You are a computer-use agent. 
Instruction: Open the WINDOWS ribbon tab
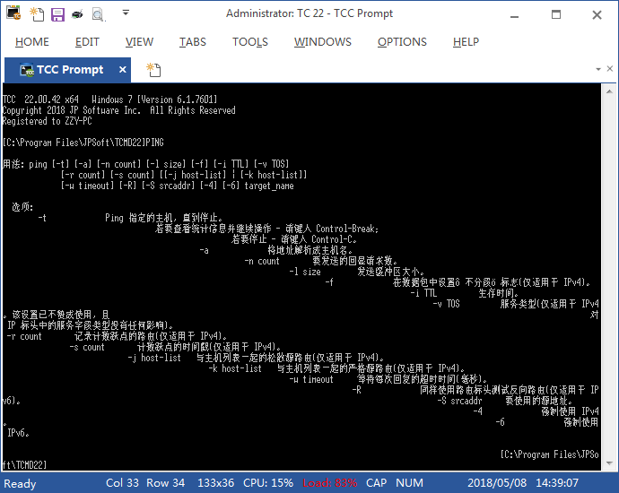coord(323,42)
